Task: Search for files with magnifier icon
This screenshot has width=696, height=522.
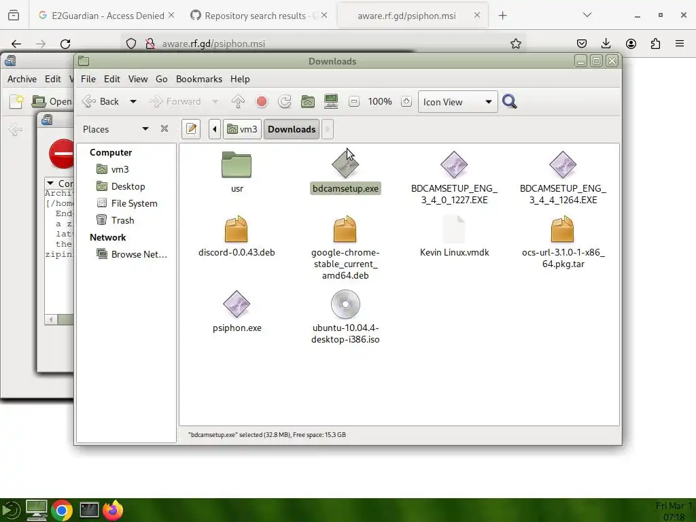Action: click(x=510, y=102)
